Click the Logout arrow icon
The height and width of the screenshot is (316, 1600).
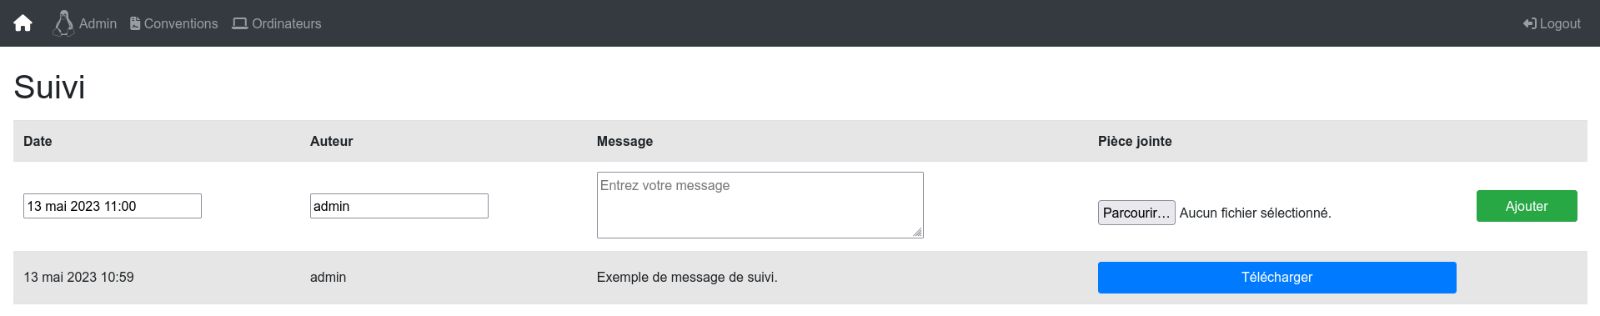click(1529, 23)
